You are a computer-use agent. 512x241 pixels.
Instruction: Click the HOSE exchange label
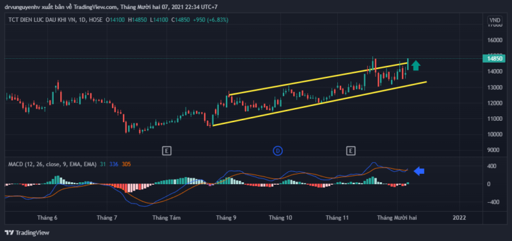click(95, 20)
